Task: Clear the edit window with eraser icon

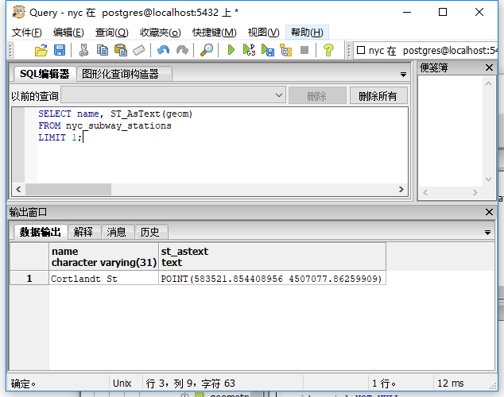Action: coord(139,50)
